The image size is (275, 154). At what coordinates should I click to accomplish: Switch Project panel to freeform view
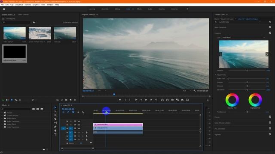[16, 100]
